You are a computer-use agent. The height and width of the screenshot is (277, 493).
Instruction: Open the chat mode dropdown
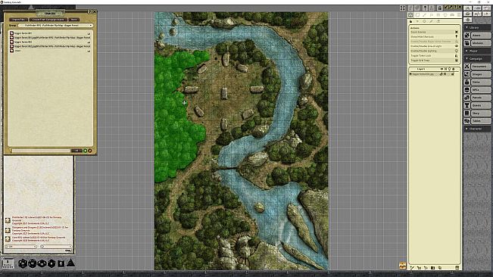[x=21, y=247]
